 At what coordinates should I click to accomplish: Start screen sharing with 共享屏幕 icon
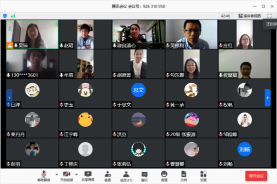pyautogui.click(x=88, y=176)
